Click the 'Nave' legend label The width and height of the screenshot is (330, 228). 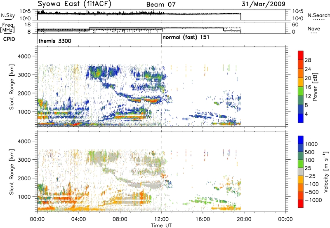314,28
